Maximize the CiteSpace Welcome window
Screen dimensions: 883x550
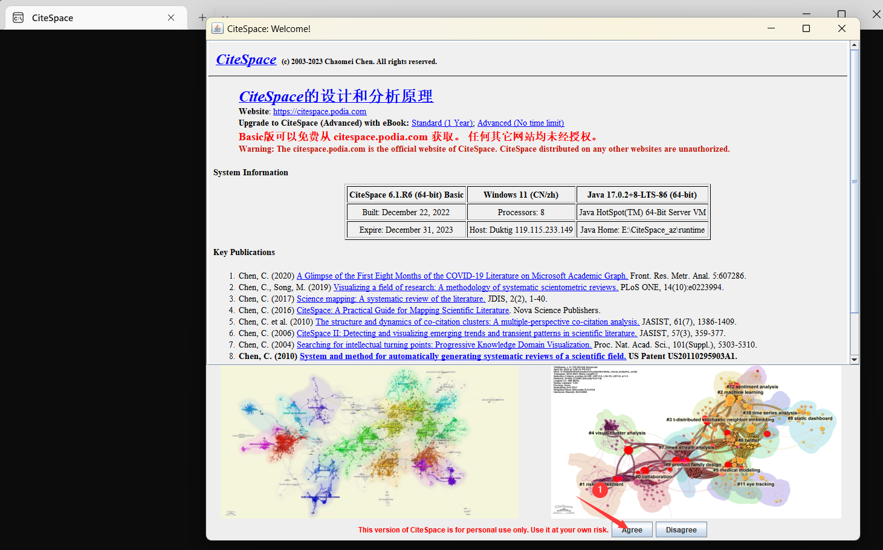pyautogui.click(x=806, y=28)
